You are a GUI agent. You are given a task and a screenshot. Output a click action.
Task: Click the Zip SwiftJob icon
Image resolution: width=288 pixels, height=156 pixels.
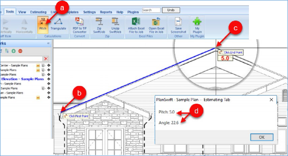[99, 25]
